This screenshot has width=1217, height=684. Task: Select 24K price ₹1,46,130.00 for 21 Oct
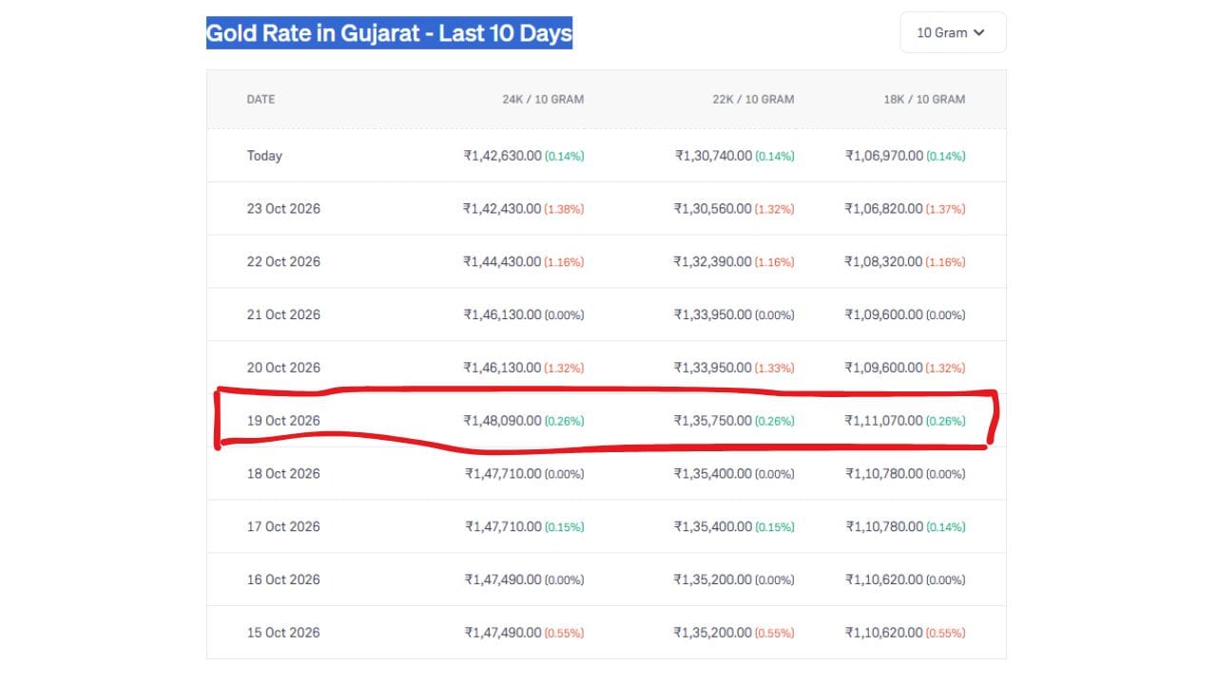(502, 315)
